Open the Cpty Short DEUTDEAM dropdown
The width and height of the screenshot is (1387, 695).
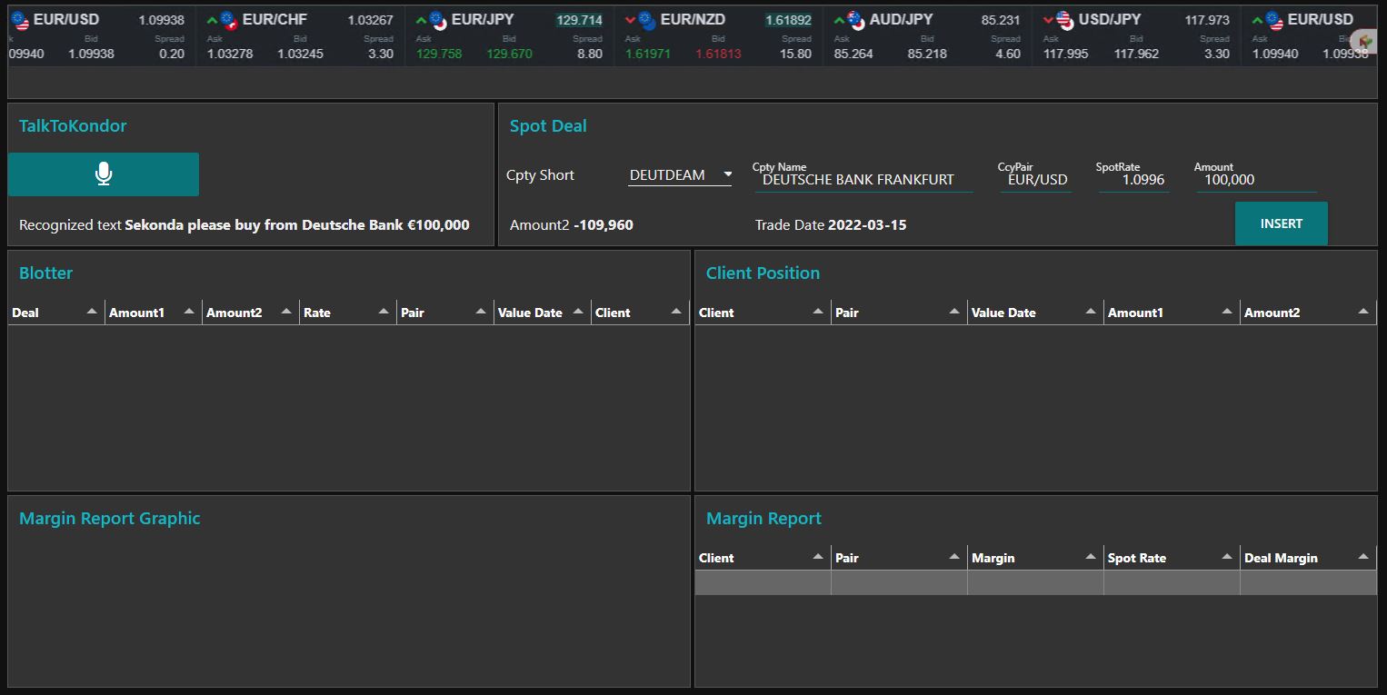(x=680, y=175)
